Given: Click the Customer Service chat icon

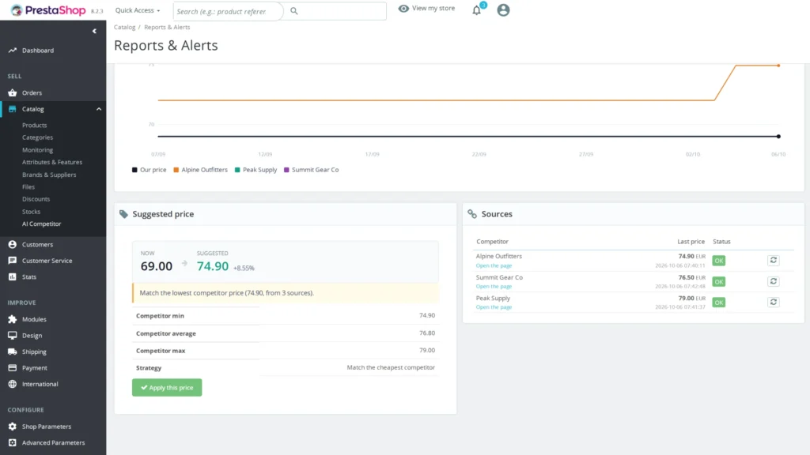Looking at the screenshot, I should click(13, 261).
